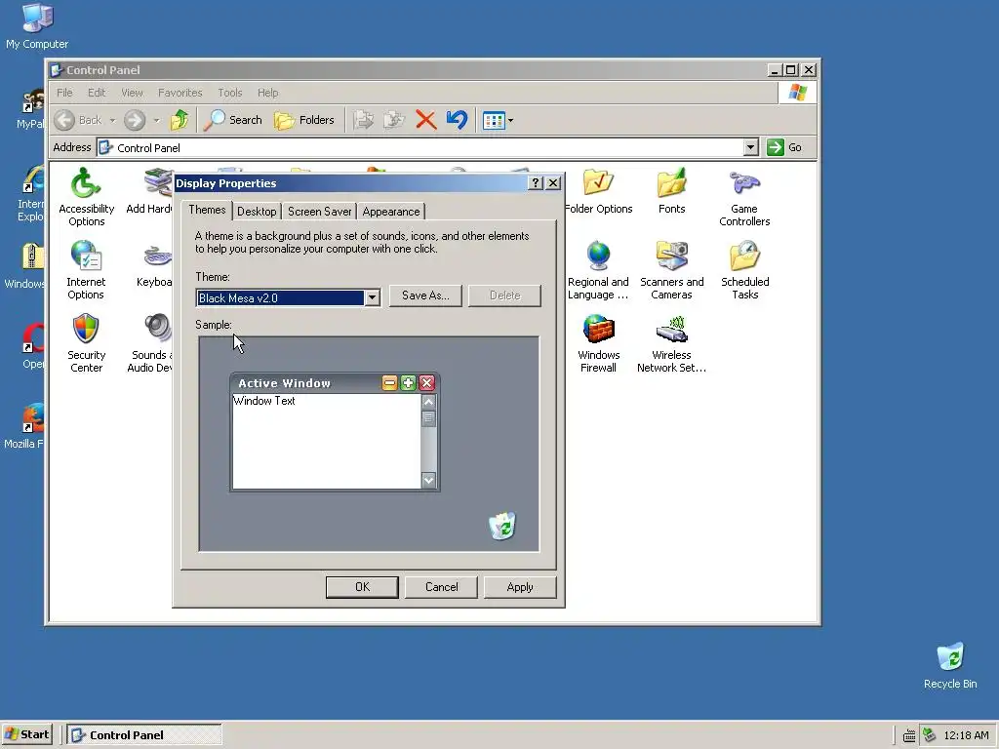Click the Go button
This screenshot has height=749, width=999.
point(784,148)
